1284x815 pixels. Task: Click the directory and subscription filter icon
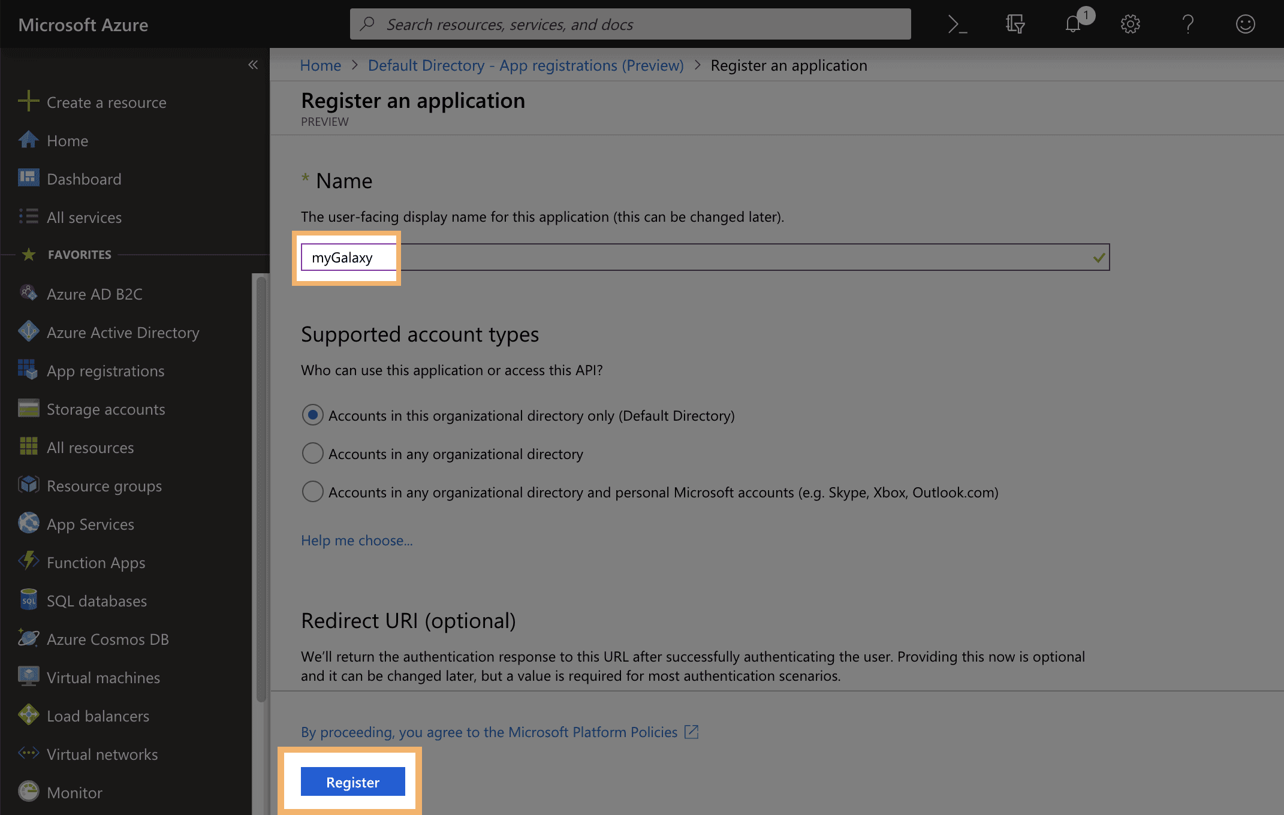pos(1015,25)
